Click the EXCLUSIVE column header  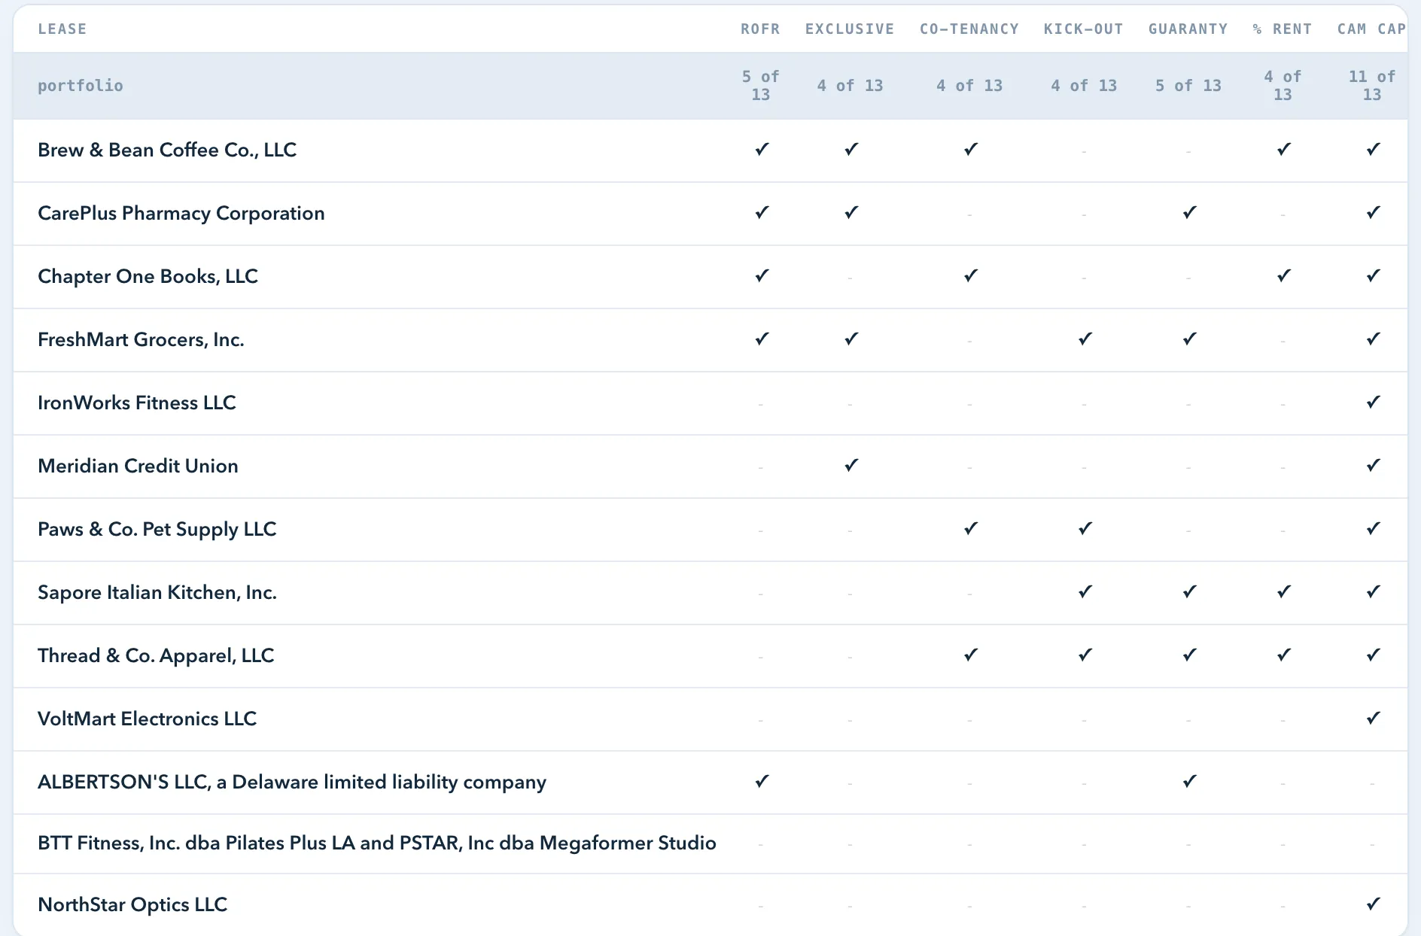point(850,29)
